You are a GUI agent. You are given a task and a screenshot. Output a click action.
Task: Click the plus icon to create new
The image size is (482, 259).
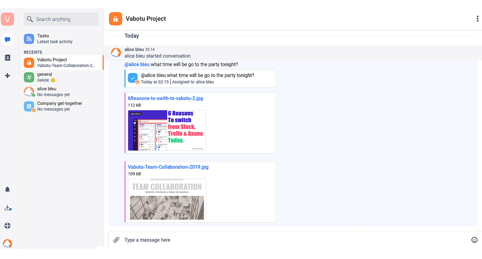(7, 76)
